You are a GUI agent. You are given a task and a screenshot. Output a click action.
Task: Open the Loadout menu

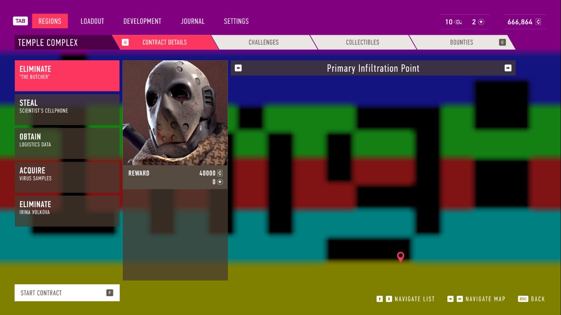tap(92, 21)
